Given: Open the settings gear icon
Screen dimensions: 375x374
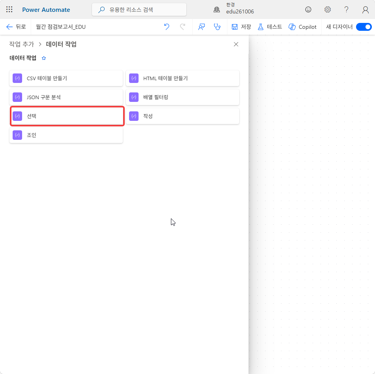Looking at the screenshot, I should click(327, 9).
